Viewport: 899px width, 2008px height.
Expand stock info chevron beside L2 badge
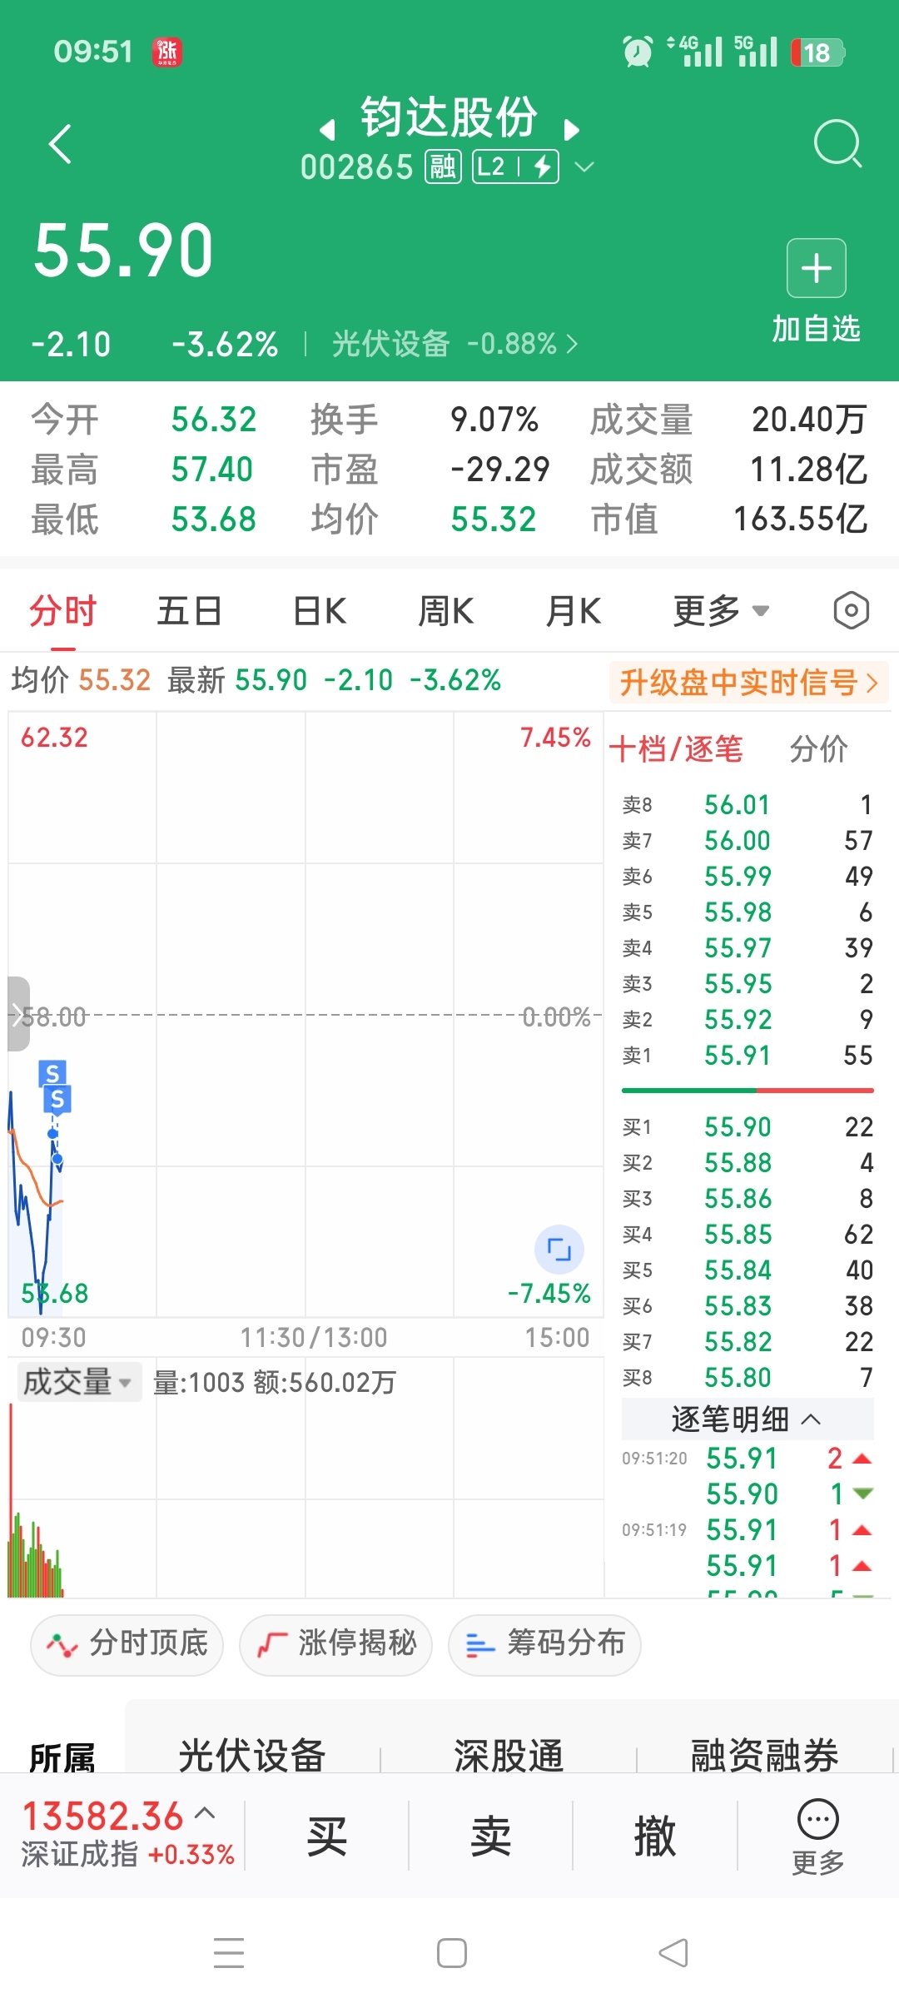585,167
